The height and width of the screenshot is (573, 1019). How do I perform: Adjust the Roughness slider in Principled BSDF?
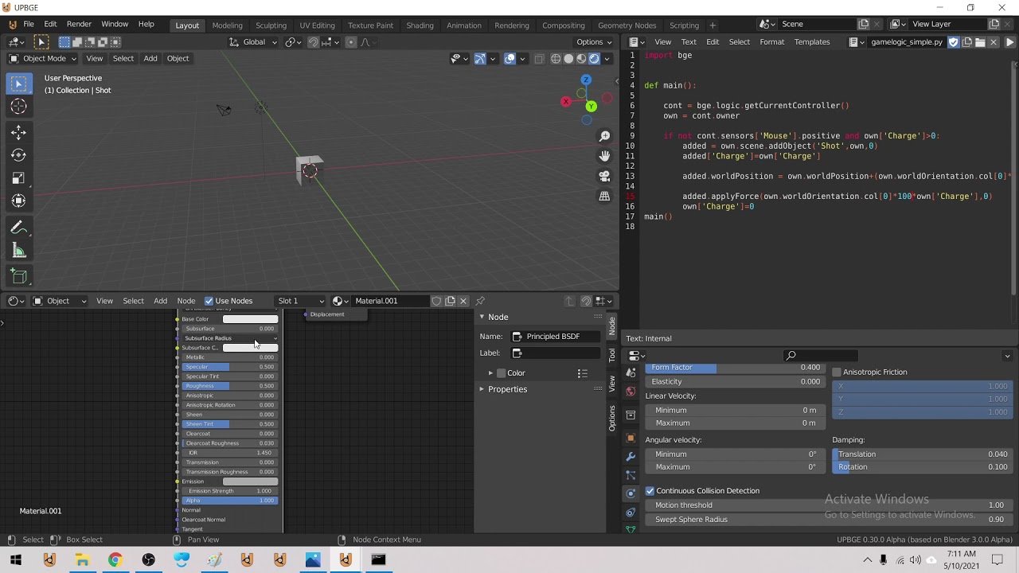(x=229, y=386)
